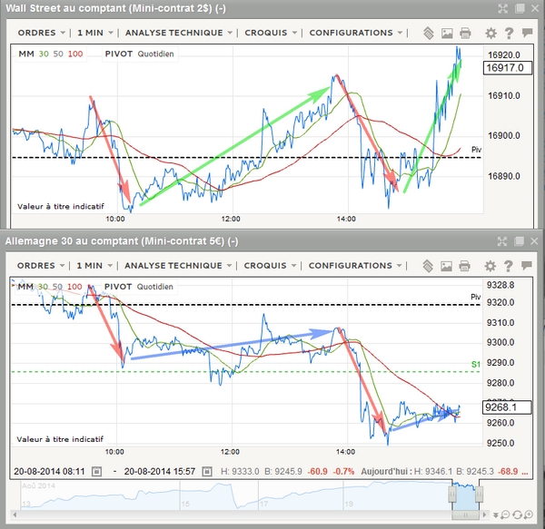The image size is (545, 529).
Task: Open ORDRES dropdown in Wall Street window
Action: click(42, 33)
